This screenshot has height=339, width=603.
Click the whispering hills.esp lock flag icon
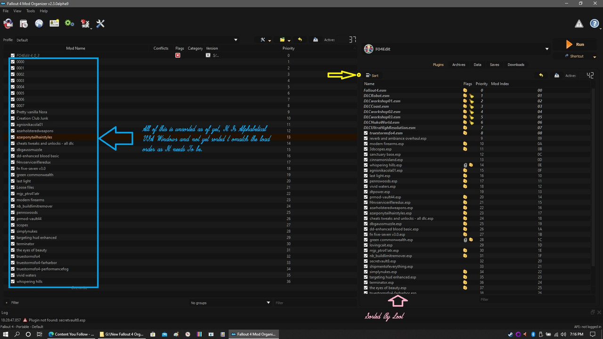point(465,165)
